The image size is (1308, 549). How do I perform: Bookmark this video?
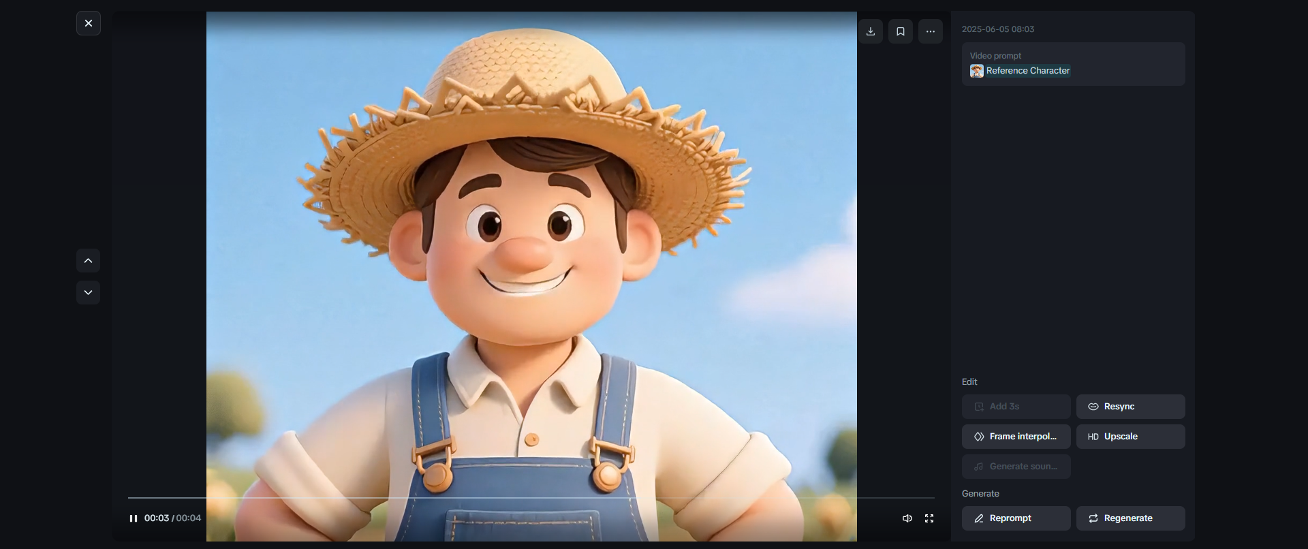[901, 31]
